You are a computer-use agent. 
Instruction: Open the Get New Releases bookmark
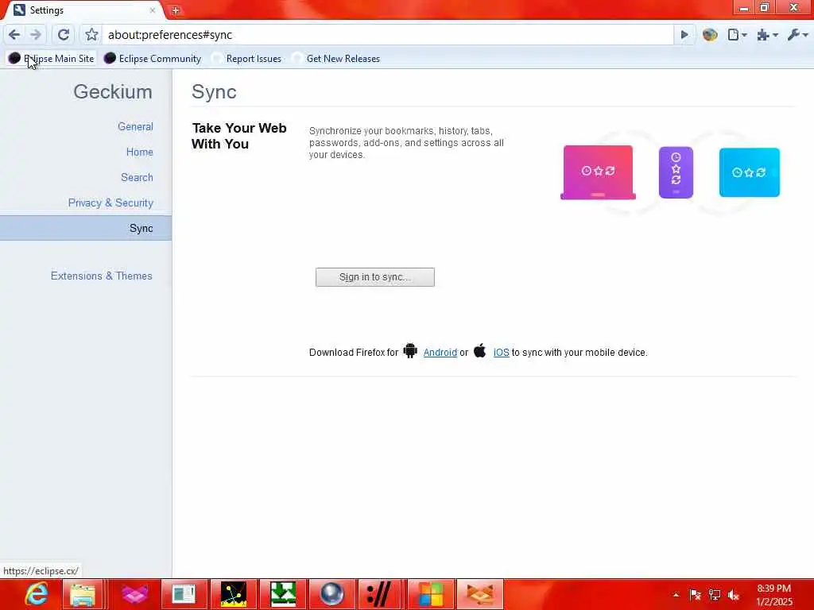click(x=336, y=59)
